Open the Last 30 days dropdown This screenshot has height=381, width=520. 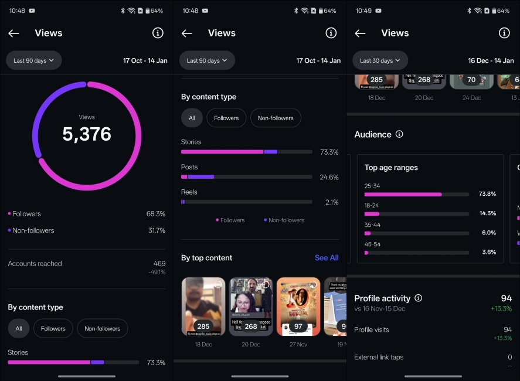point(380,60)
